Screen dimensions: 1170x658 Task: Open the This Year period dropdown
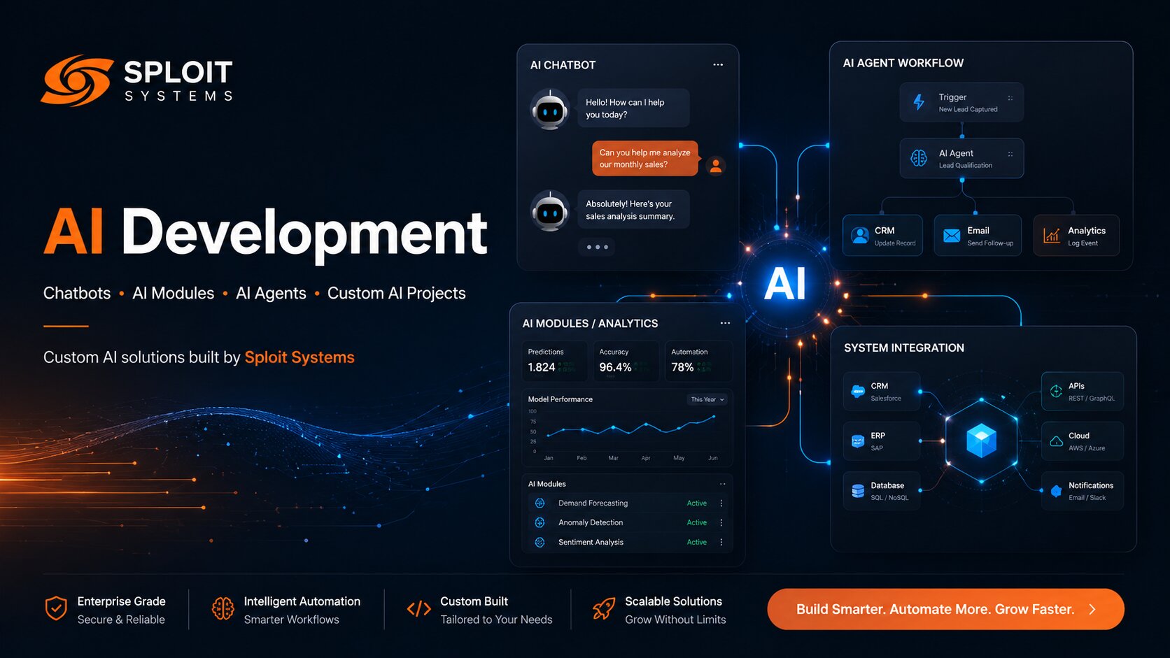click(x=707, y=399)
